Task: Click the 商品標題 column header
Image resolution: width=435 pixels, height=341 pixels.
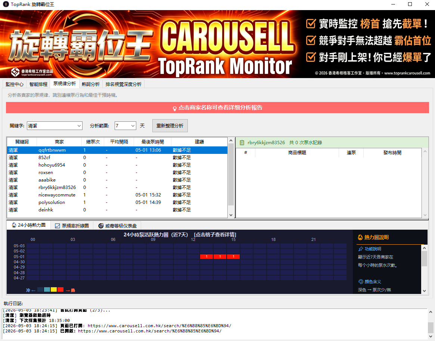Action: (x=297, y=153)
